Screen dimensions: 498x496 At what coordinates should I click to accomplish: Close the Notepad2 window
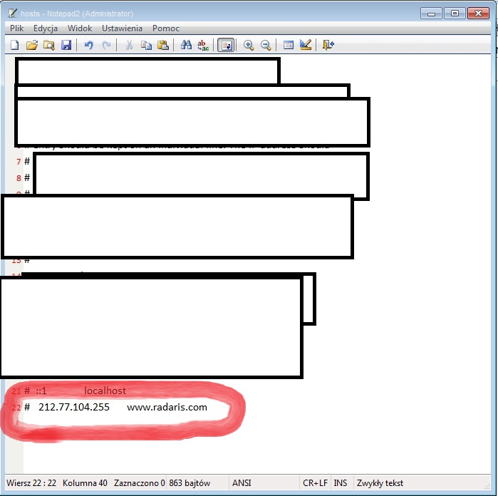[478, 14]
